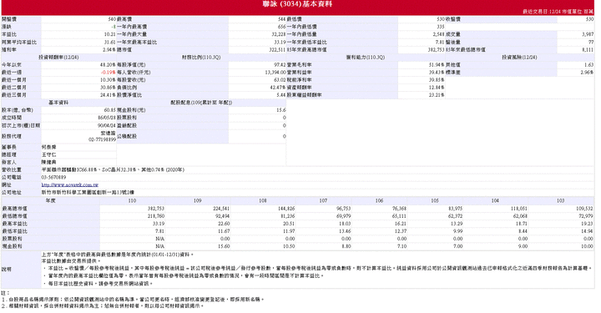Select 最高本益比 22.60 for year 109
Viewport: 601px width, 313px height.
(x=224, y=224)
